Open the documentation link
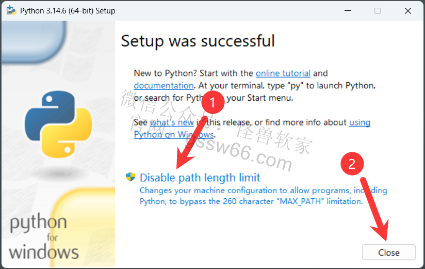The width and height of the screenshot is (425, 269). click(164, 86)
